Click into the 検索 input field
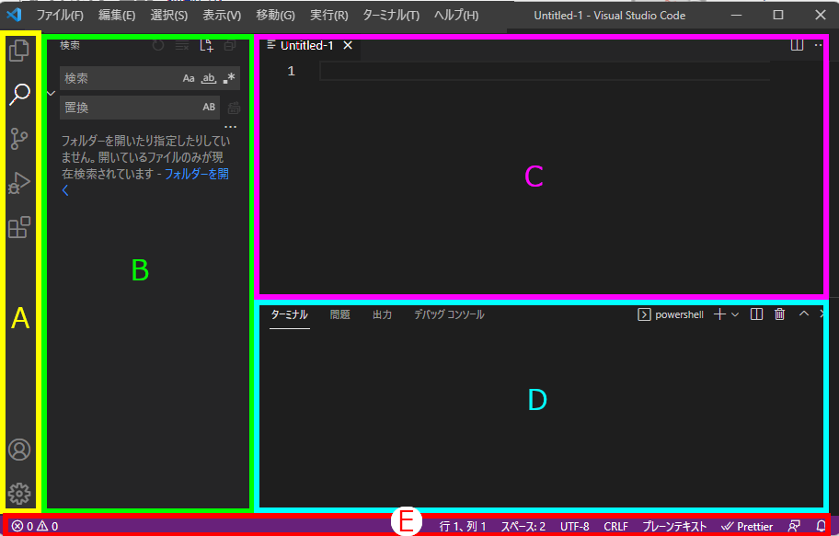 [x=120, y=78]
